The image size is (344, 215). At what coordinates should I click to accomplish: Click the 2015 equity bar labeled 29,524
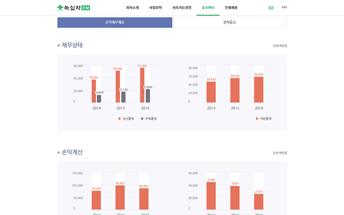235,90
